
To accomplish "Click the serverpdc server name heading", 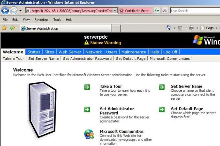I will (x=96, y=37).
